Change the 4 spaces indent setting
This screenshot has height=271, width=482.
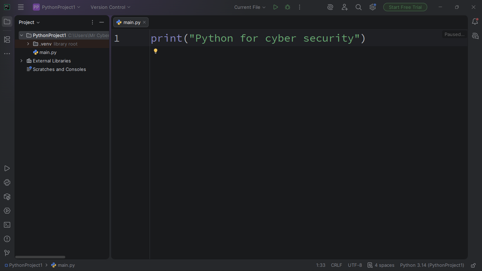point(381,265)
